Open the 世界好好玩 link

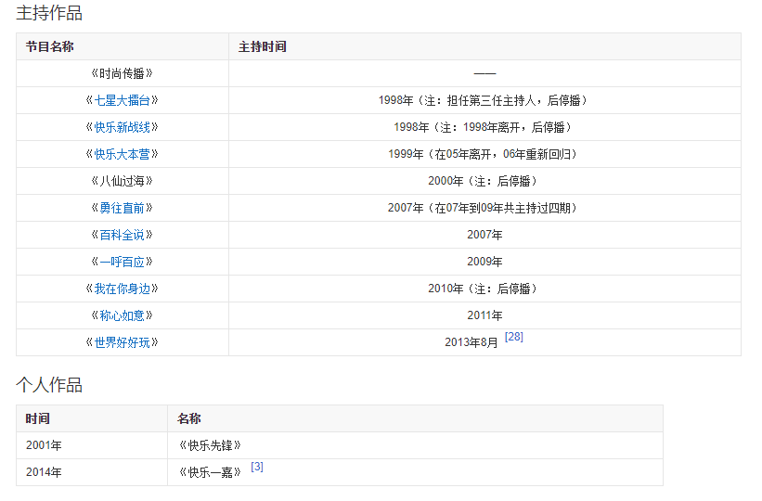[122, 342]
